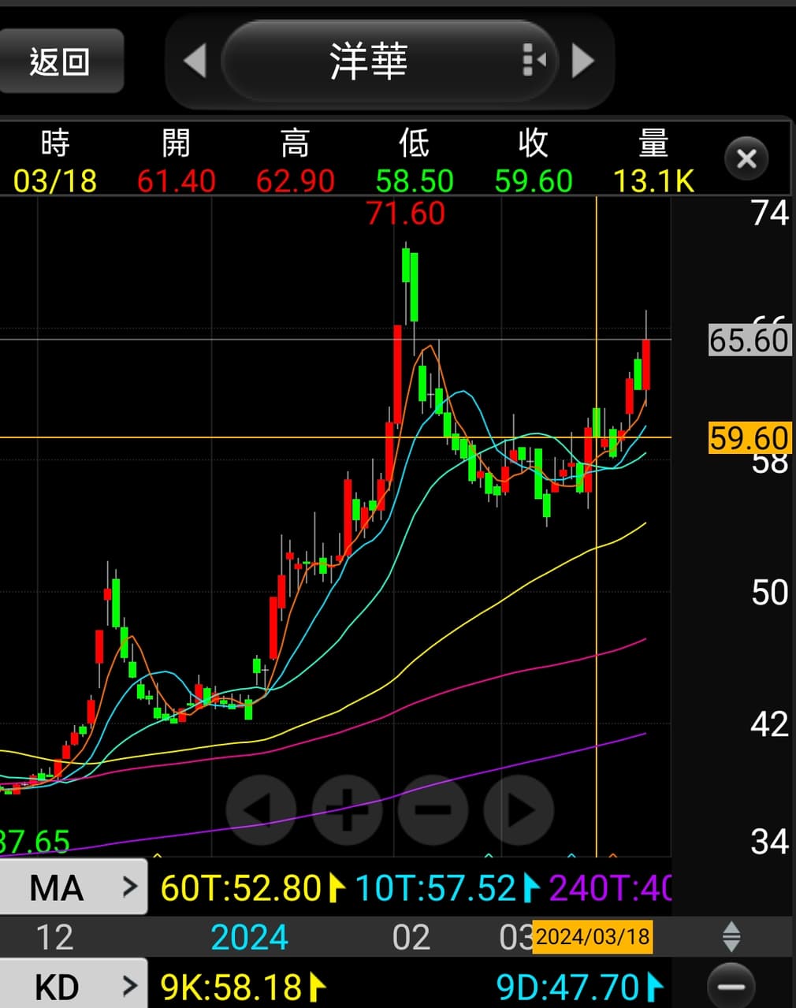796x1008 pixels.
Task: Tap the open price 61.40
Action: [176, 181]
